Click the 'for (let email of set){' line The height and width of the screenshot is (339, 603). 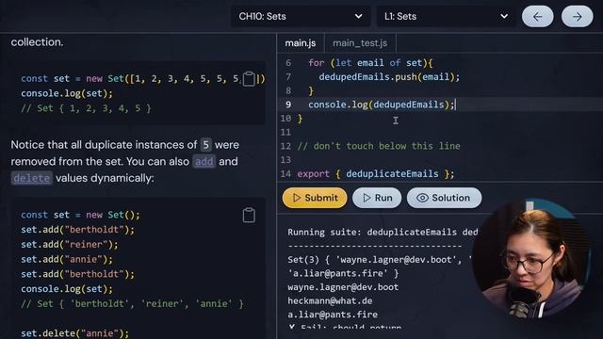[370, 63]
